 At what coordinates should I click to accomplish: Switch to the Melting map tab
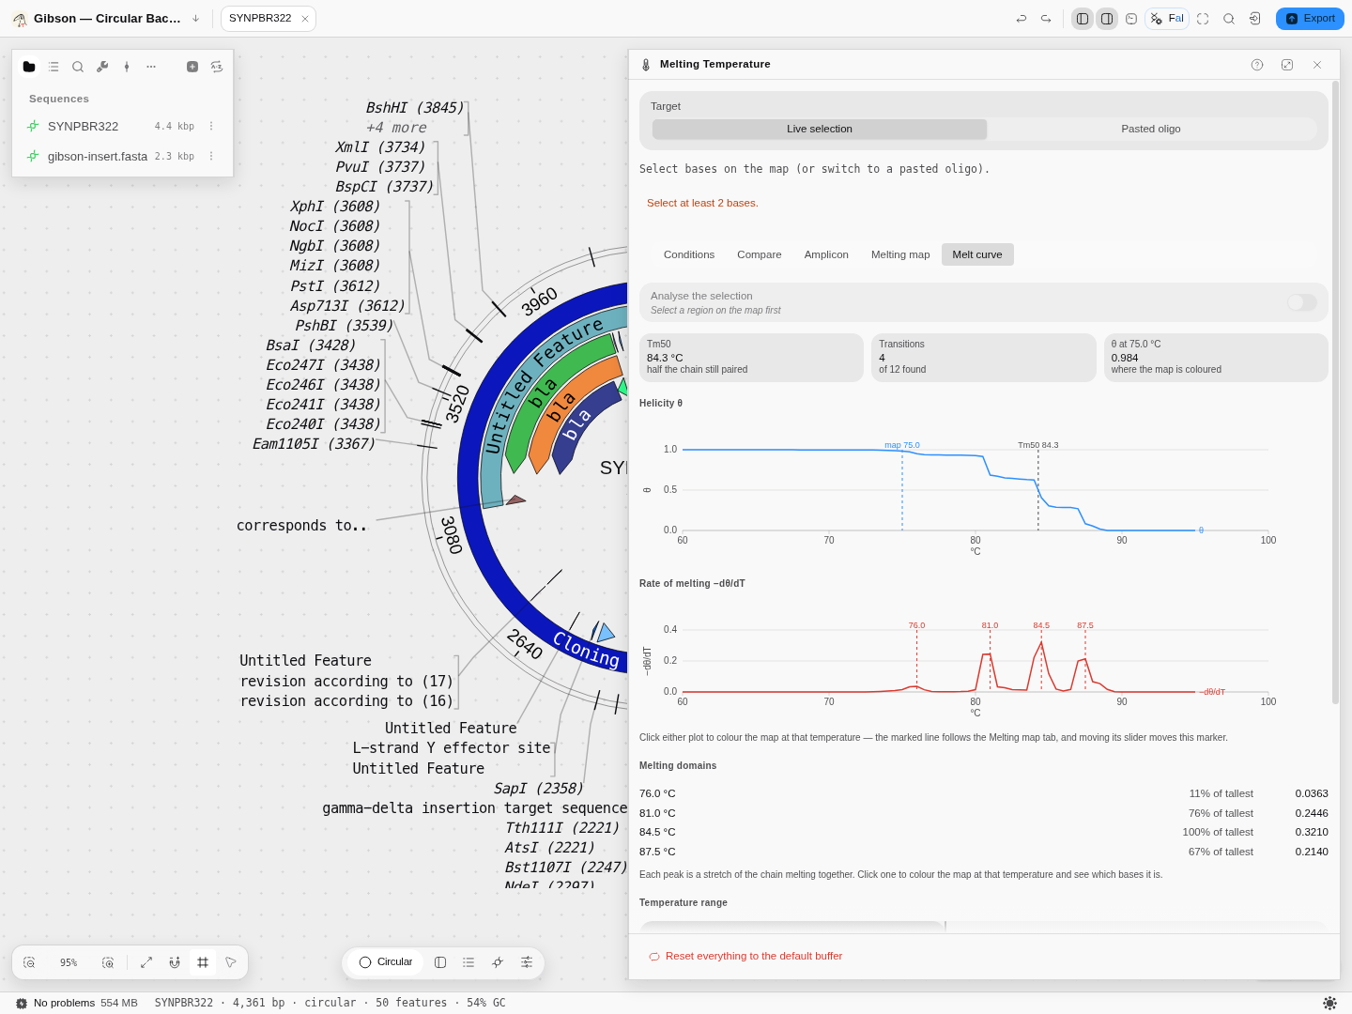pos(900,254)
